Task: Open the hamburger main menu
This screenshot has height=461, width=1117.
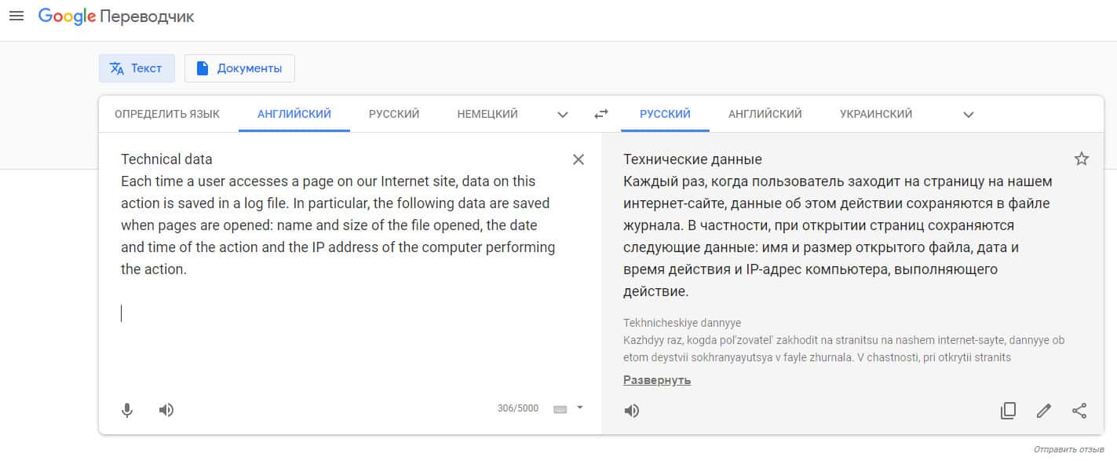Action: tap(16, 16)
